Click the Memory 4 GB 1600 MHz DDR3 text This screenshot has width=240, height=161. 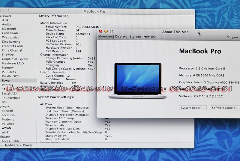click(202, 75)
